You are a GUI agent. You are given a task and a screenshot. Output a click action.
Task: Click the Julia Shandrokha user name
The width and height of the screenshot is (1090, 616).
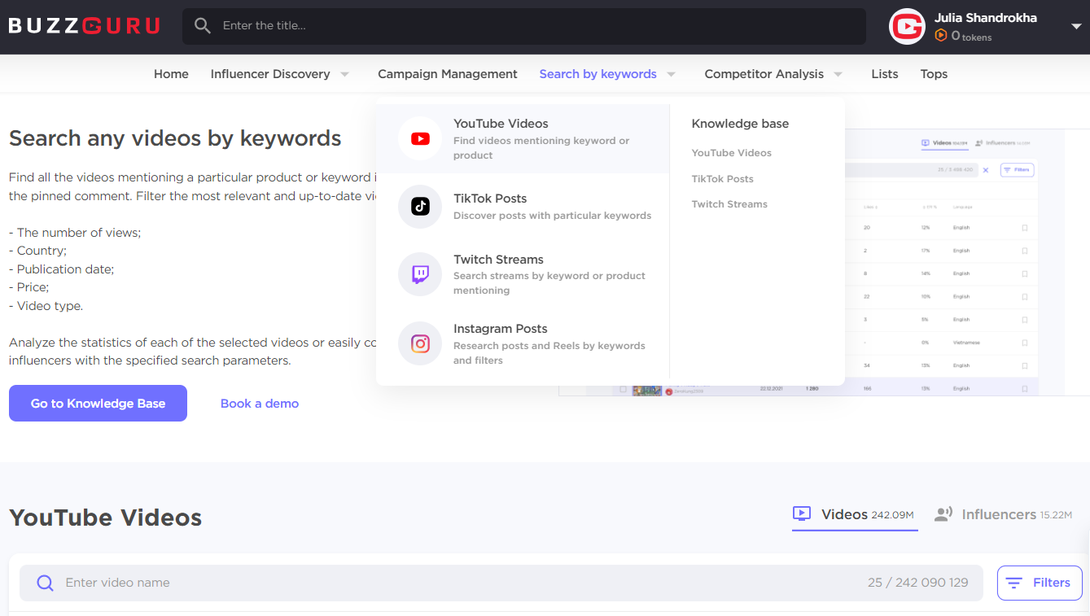(986, 18)
